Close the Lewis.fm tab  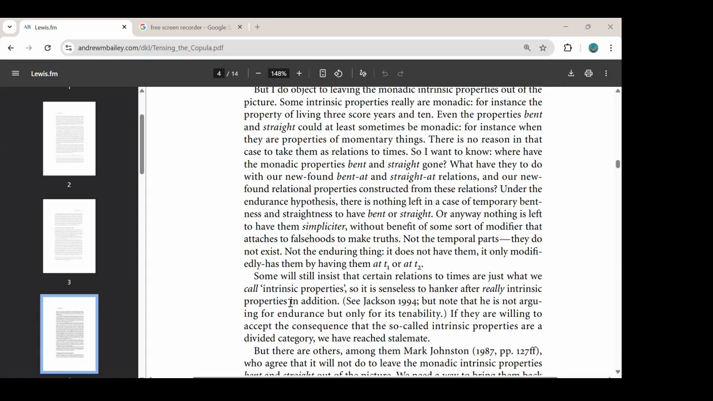pos(124,27)
